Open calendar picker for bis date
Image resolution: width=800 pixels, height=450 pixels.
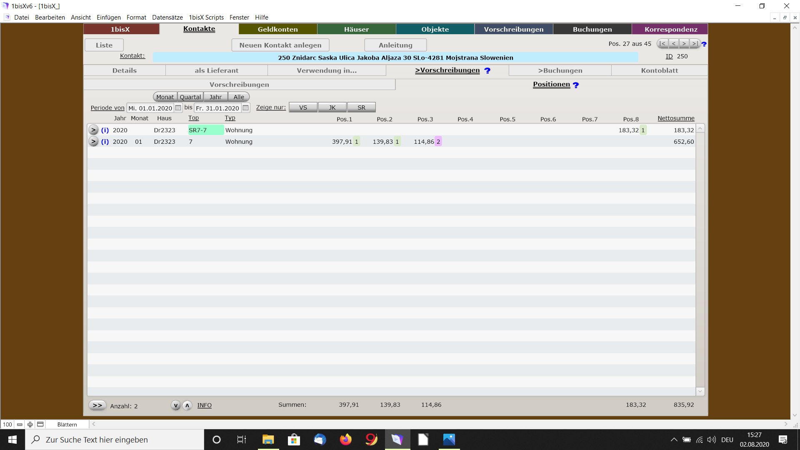245,108
